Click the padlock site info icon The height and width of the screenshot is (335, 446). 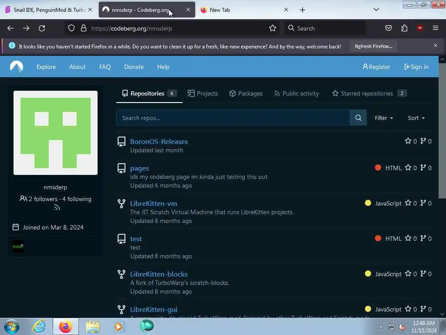pyautogui.click(x=83, y=28)
